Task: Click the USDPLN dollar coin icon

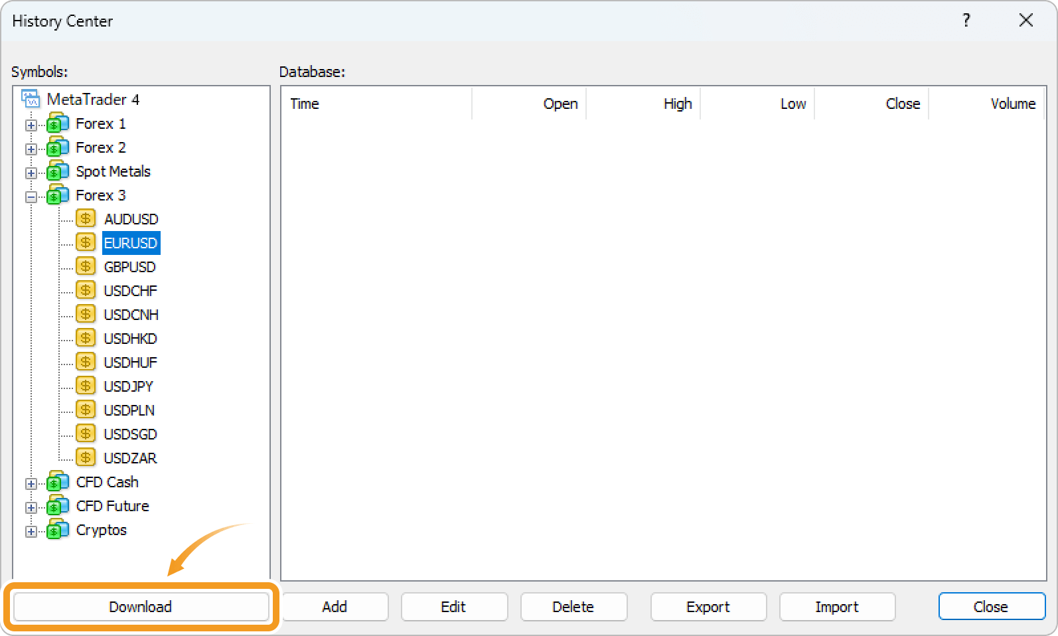Action: click(86, 410)
